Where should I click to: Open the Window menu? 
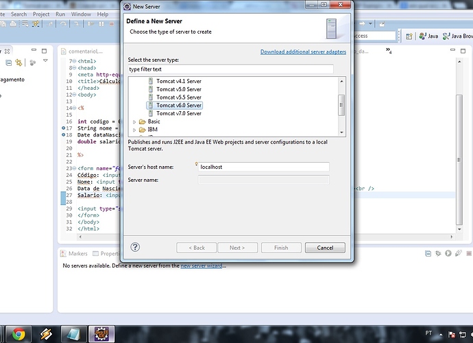(x=81, y=14)
